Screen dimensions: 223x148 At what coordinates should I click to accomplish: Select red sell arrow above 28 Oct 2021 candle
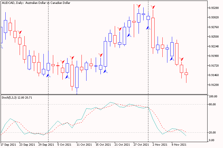[139, 6]
